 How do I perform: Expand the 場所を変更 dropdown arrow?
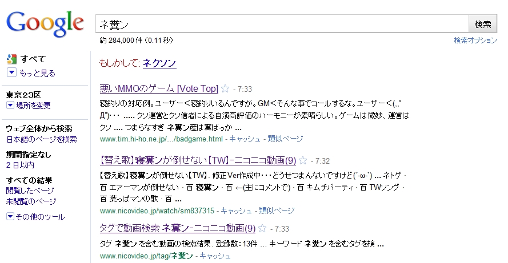[x=10, y=105]
